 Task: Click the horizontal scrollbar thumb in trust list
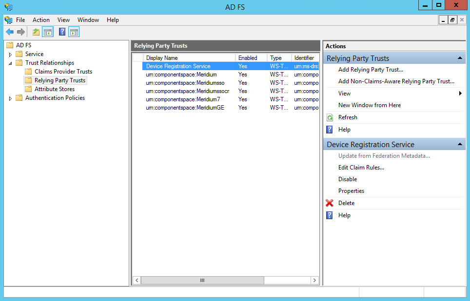[202, 281]
